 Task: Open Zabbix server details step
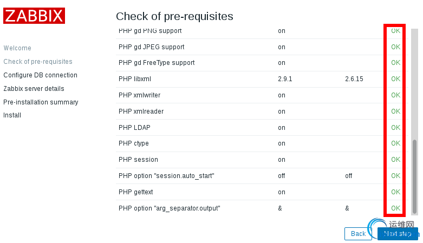(34, 89)
